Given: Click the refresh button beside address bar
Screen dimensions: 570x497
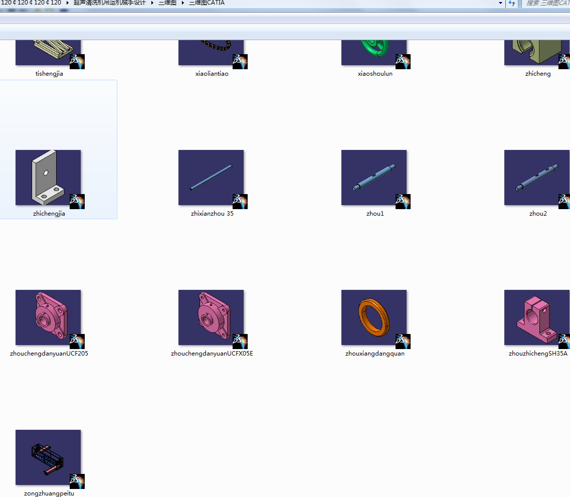Looking at the screenshot, I should click(512, 4).
